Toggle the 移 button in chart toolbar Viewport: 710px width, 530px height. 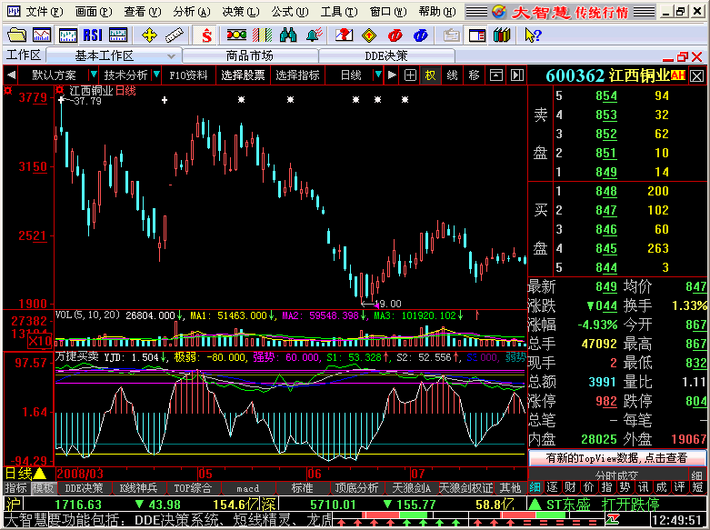point(474,75)
